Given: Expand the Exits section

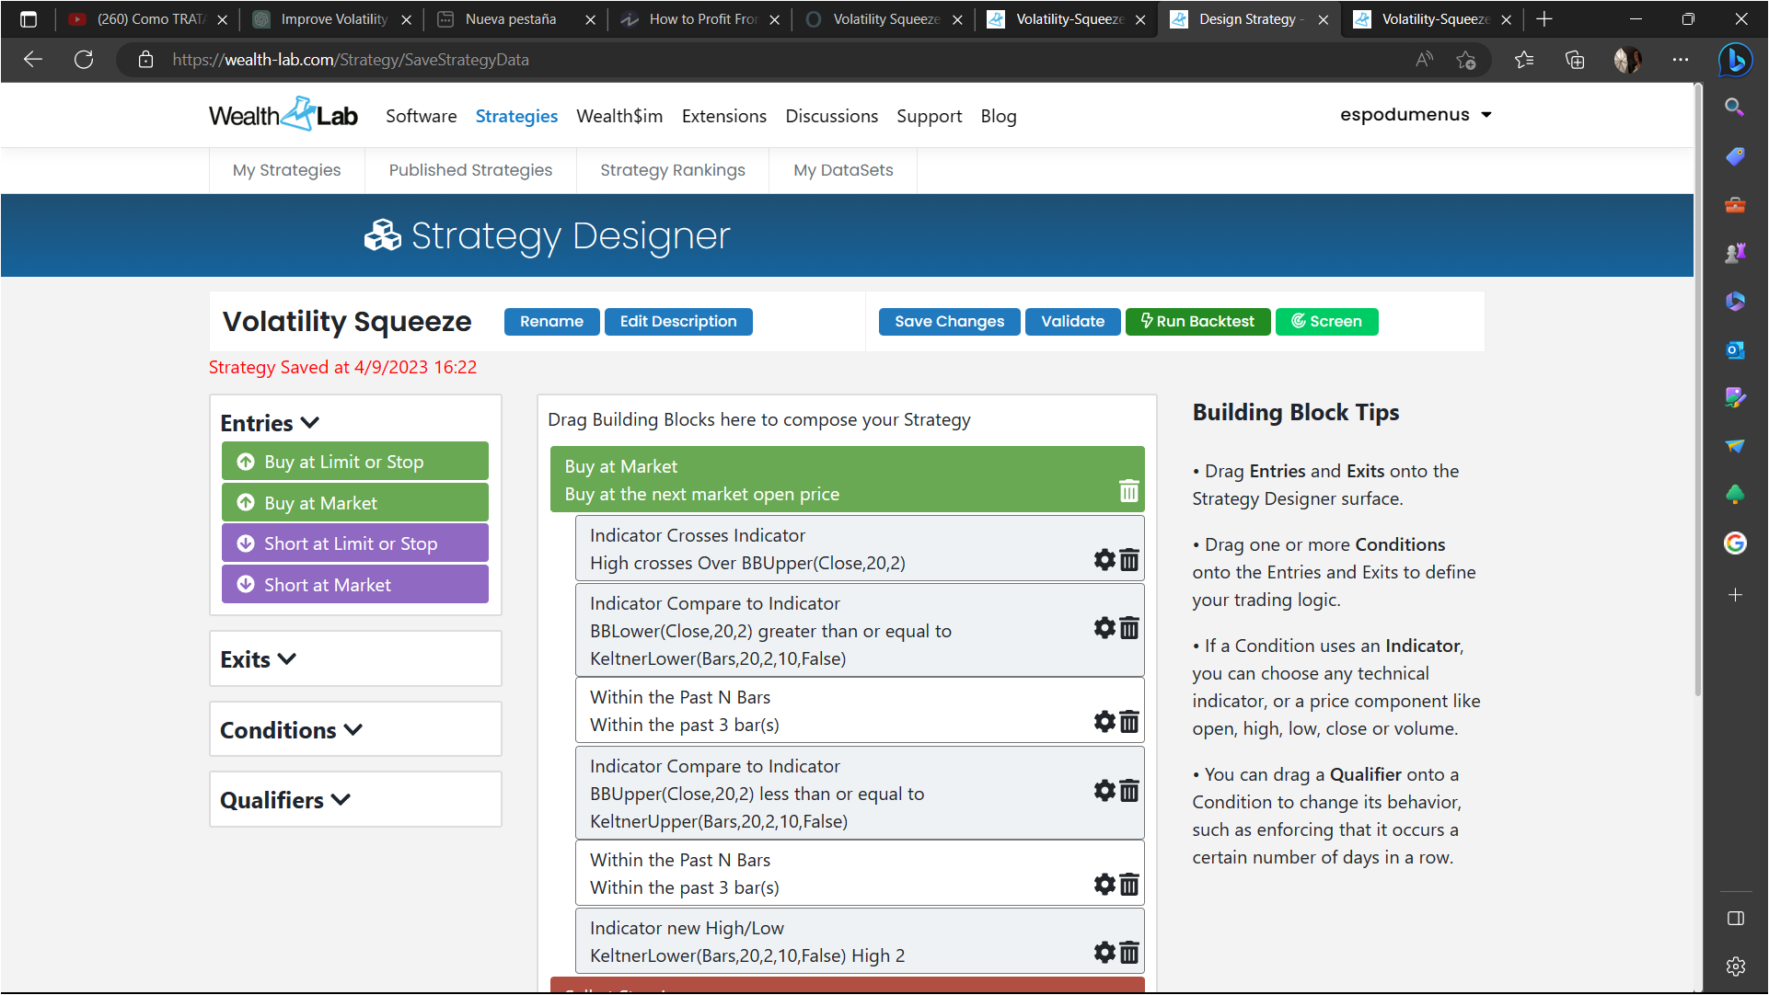Looking at the screenshot, I should click(x=259, y=659).
